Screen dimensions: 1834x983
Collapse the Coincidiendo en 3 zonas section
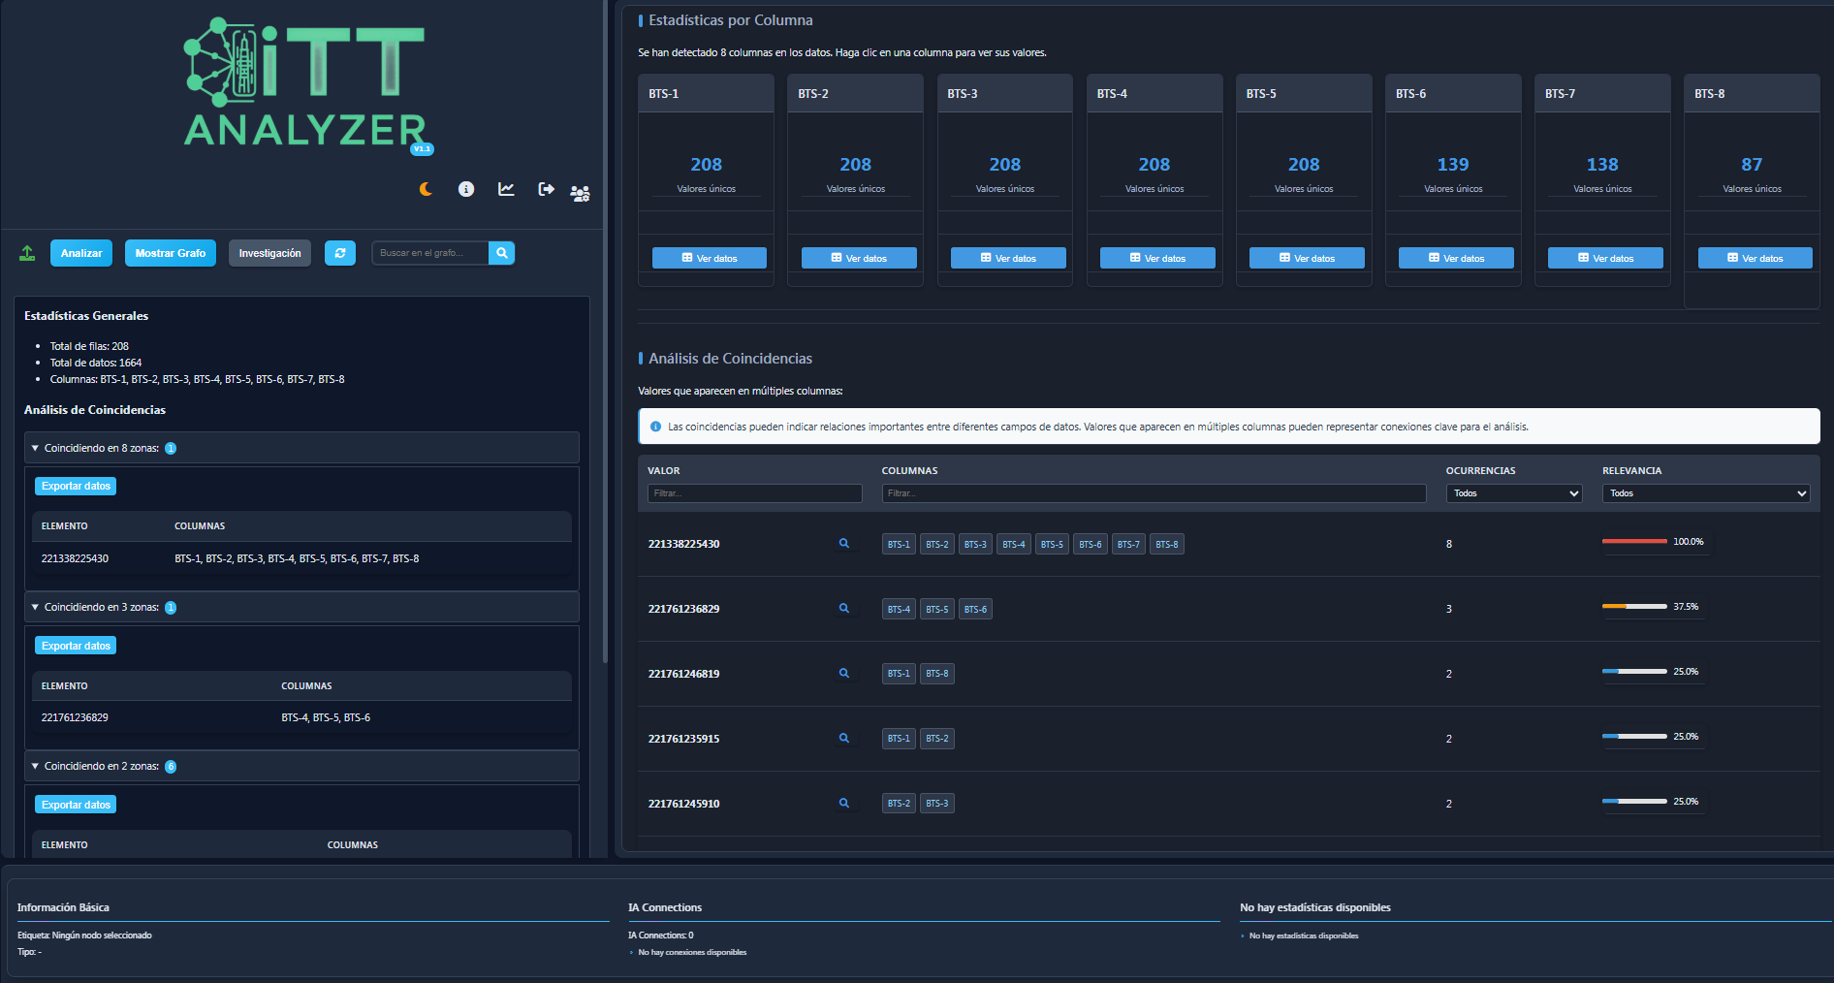pyautogui.click(x=301, y=607)
